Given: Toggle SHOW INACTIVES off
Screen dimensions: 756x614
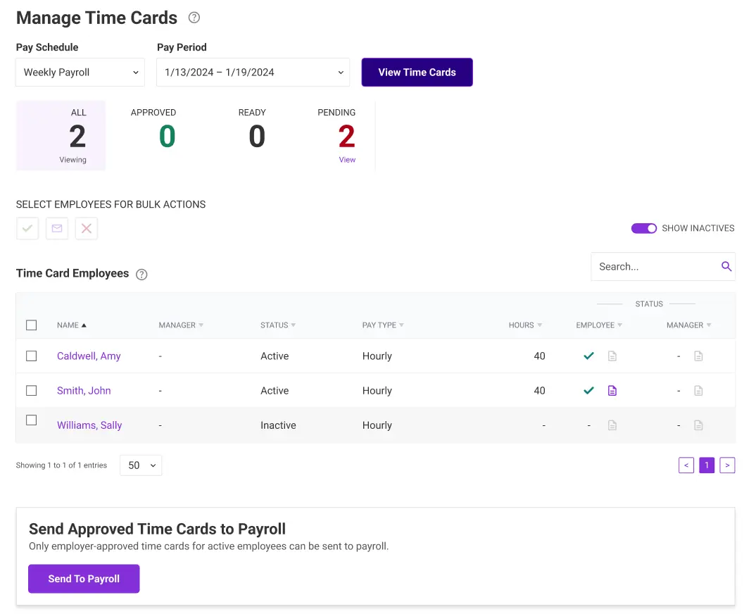Looking at the screenshot, I should (x=643, y=228).
